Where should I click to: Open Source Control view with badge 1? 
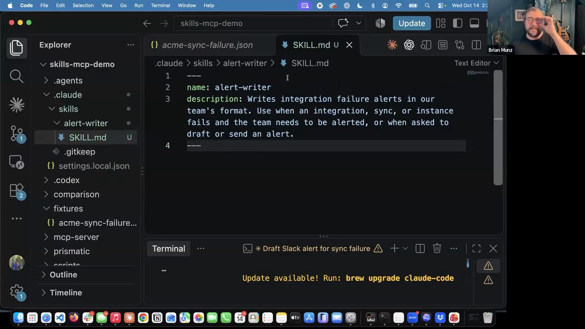[16, 133]
